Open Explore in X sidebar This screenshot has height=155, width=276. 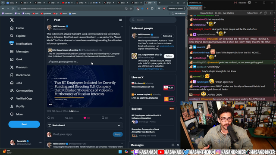pyautogui.click(x=18, y=36)
